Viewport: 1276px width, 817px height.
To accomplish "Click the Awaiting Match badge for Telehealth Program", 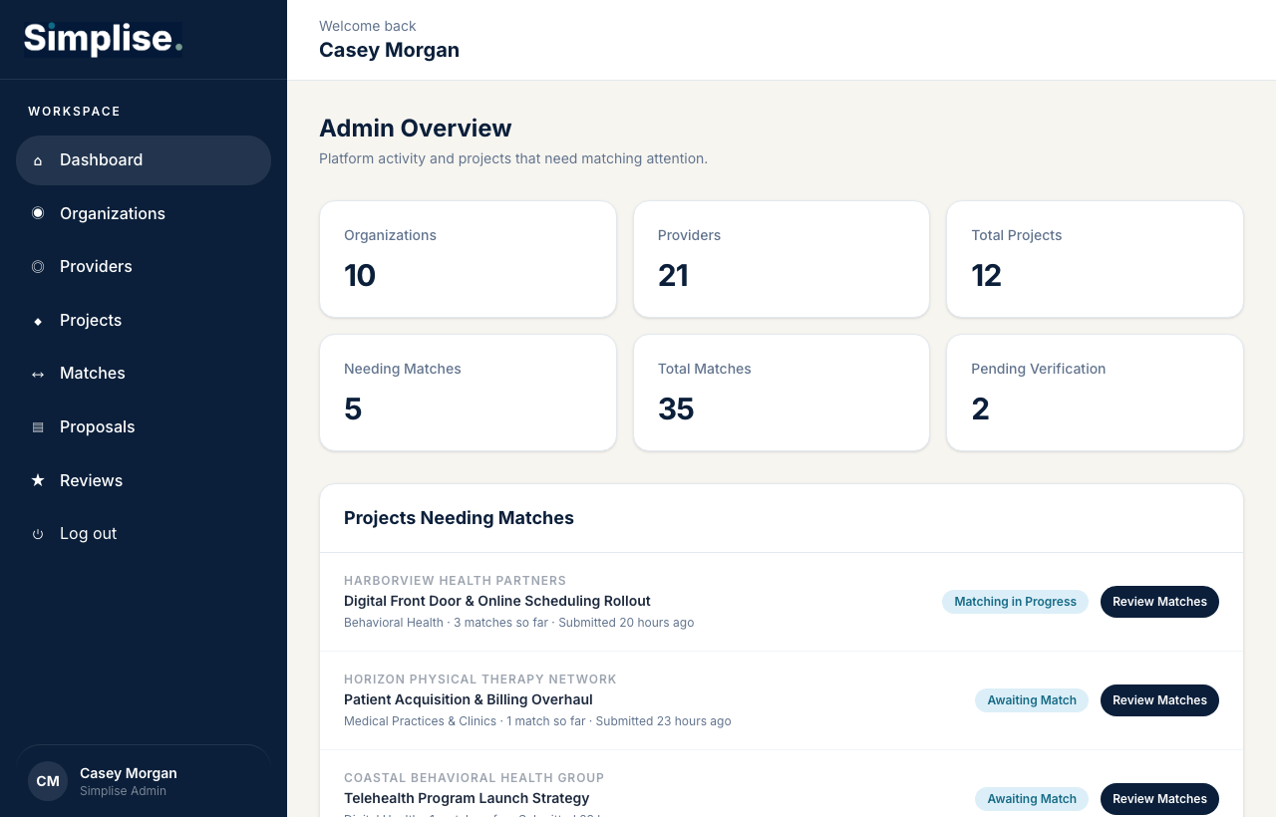I will click(1032, 799).
